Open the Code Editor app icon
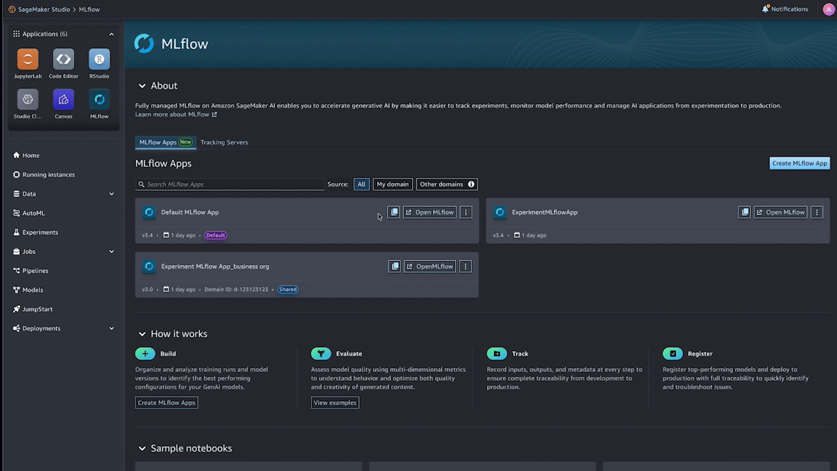Screen dimensions: 837x471 [x=63, y=60]
